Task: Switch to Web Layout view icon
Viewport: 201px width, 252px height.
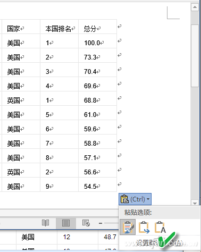Action: coord(86,223)
